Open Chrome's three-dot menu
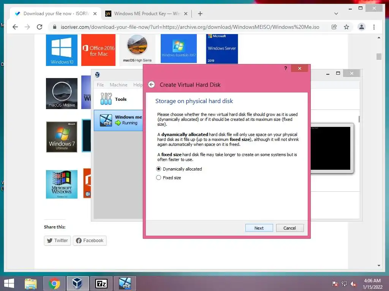389x291 pixels. click(374, 27)
